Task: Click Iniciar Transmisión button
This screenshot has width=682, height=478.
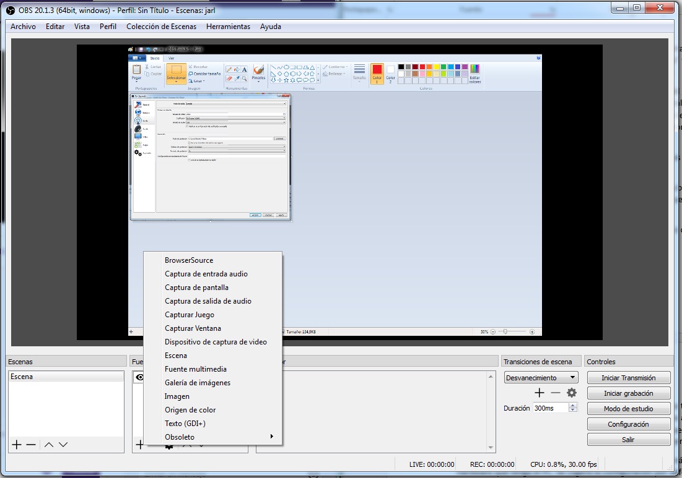Action: click(629, 378)
